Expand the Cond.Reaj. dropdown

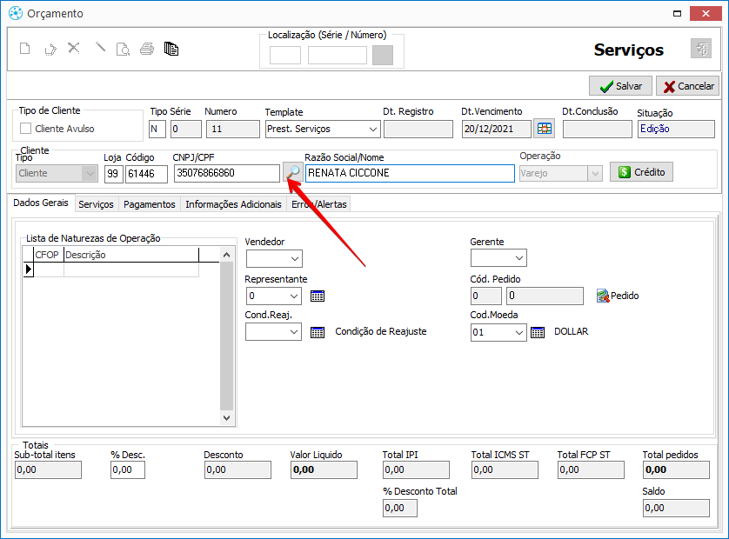(x=294, y=332)
